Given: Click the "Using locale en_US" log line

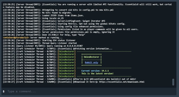Looking at the screenshot, I should pos(33,18).
